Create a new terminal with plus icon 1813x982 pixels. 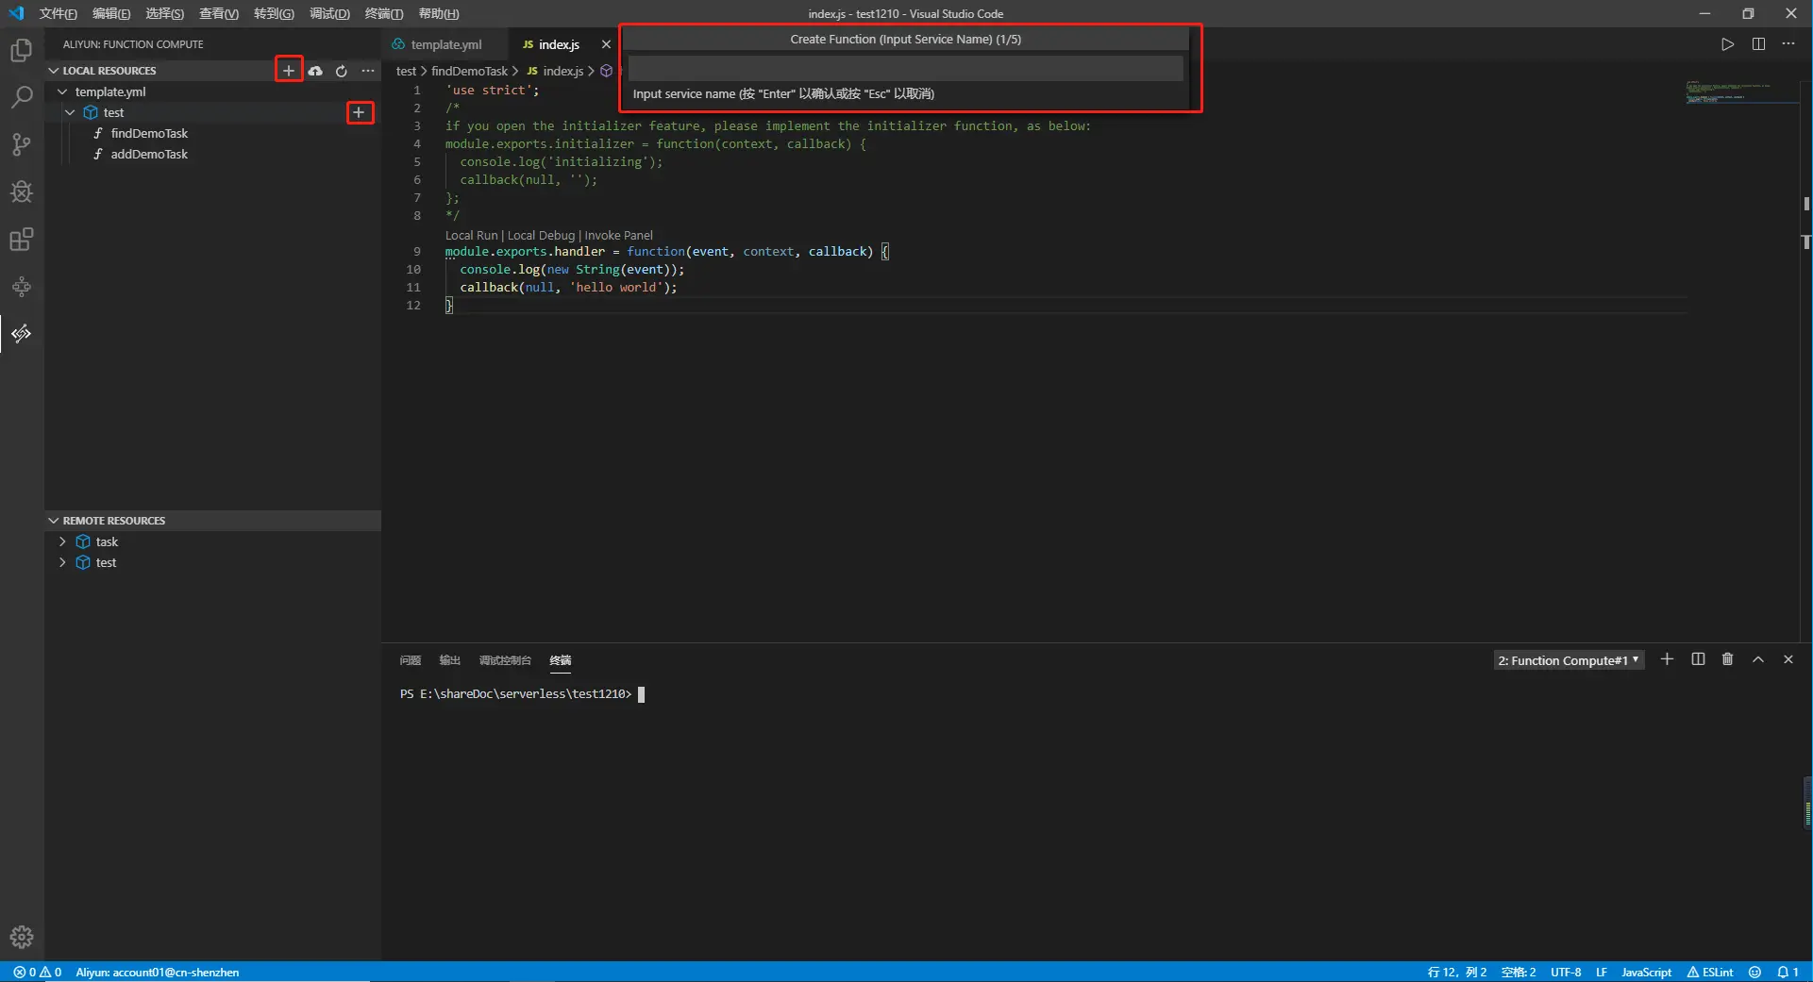click(x=1668, y=659)
